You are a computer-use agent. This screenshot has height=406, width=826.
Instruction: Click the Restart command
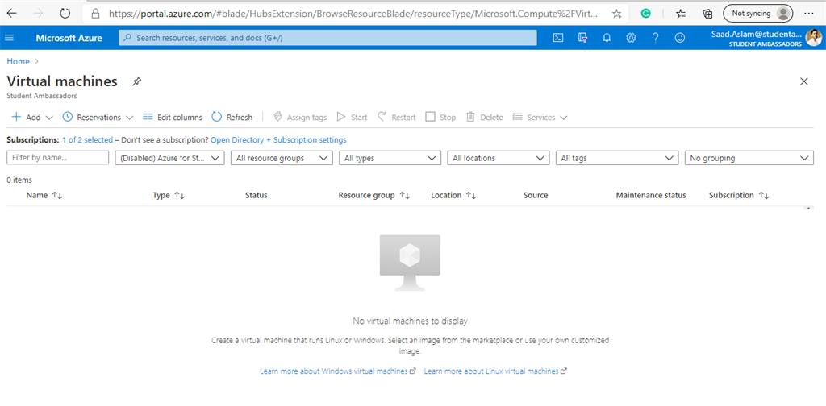(396, 118)
